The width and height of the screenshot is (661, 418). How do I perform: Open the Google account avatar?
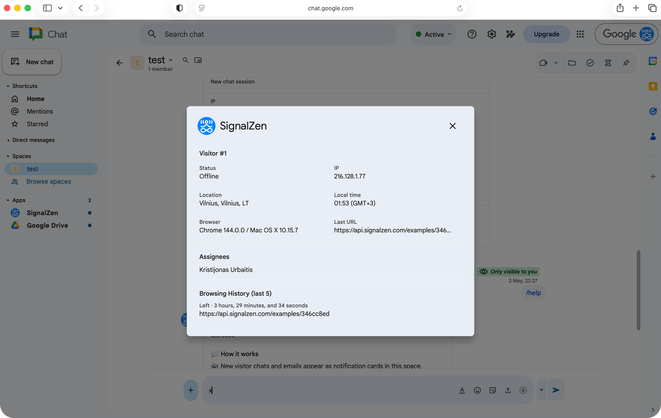coord(647,34)
